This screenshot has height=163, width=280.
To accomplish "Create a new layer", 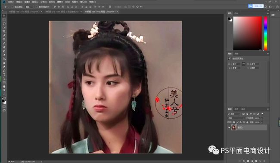I will (260, 161).
